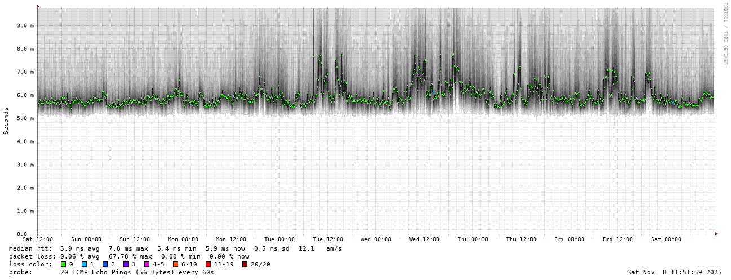Image resolution: width=731 pixels, height=280 pixels.
Task: Click the green legend color square
Action: click(x=63, y=264)
